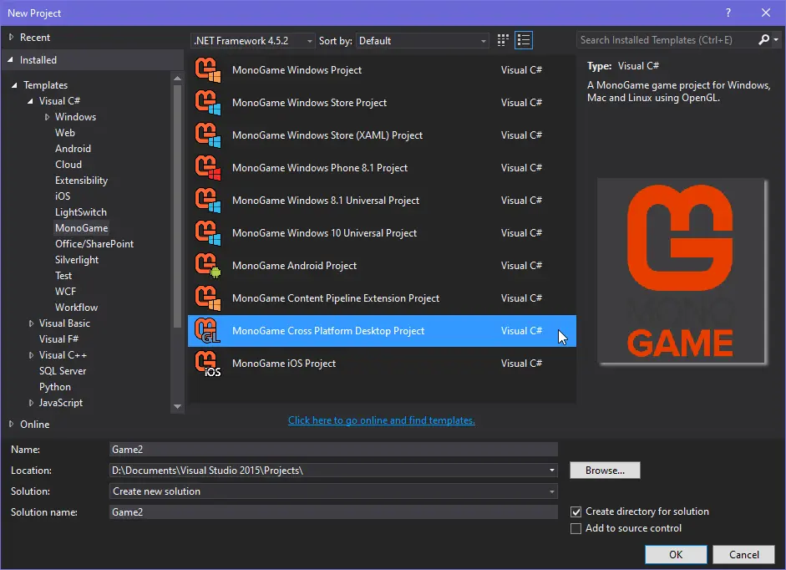Open search options dropdown arrow

(776, 39)
